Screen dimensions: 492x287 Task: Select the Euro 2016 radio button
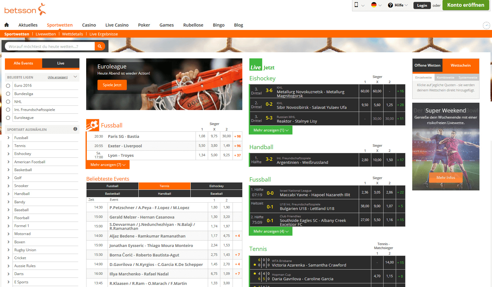pos(8,86)
